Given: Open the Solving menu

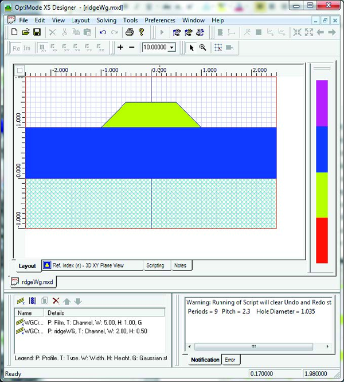Looking at the screenshot, I should click(107, 20).
